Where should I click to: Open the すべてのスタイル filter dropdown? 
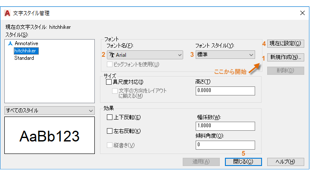(x=49, y=111)
